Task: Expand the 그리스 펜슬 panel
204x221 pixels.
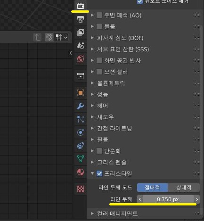Action: (x=92, y=162)
